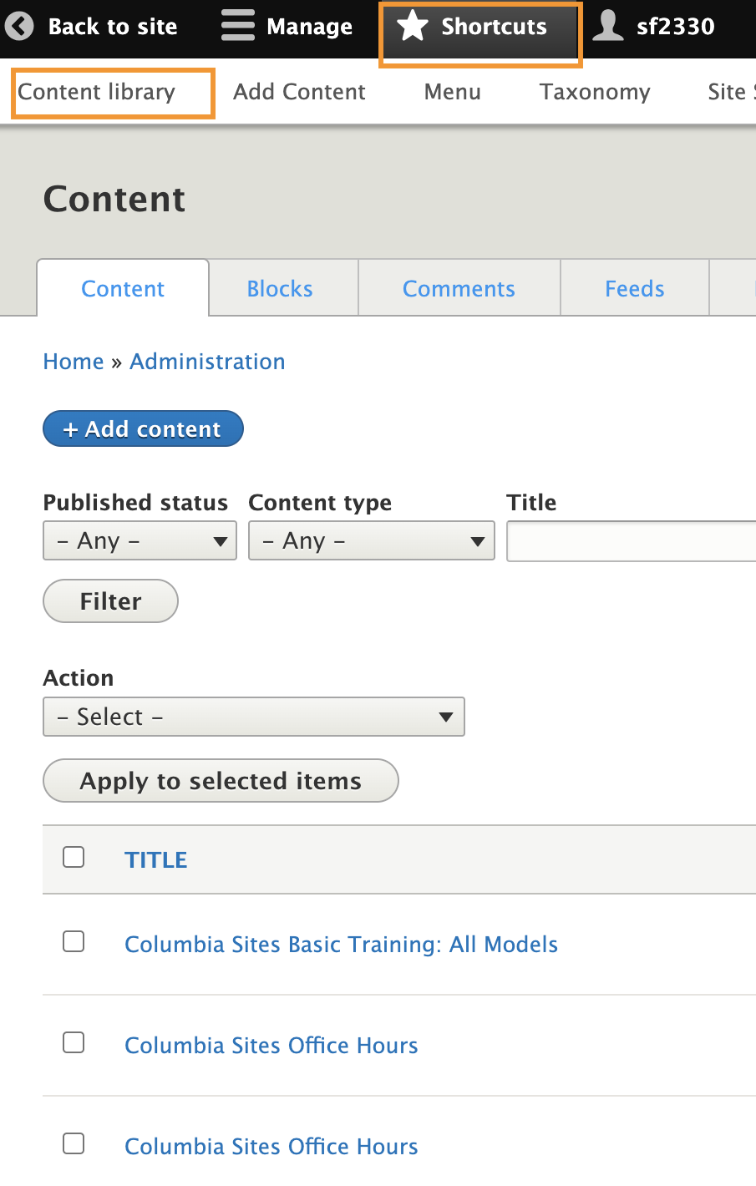Screen dimensions: 756x1186
Task: Open the Feeds tab
Action: pyautogui.click(x=634, y=289)
